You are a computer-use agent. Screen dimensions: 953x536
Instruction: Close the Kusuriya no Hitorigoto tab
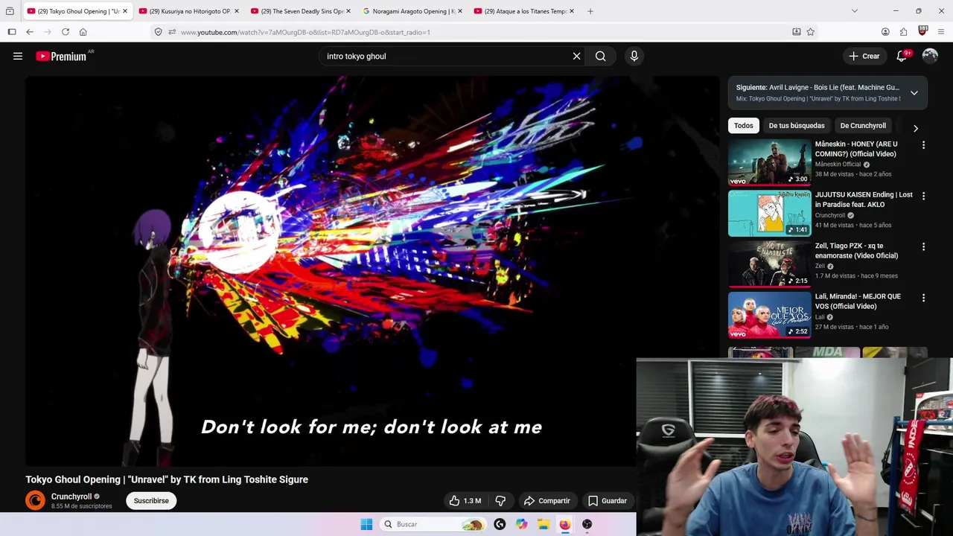(237, 11)
